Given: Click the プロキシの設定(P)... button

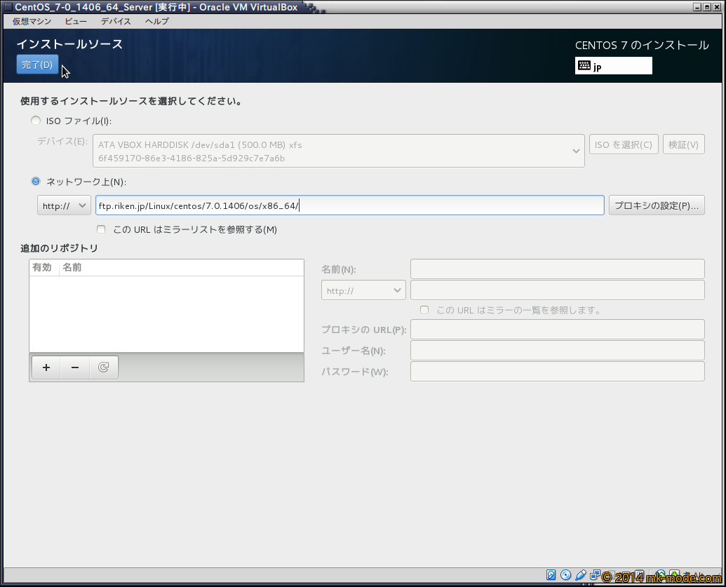Looking at the screenshot, I should (x=656, y=205).
